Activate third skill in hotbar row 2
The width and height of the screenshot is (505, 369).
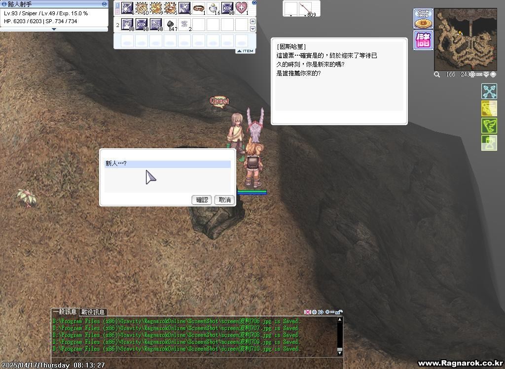tap(156, 25)
